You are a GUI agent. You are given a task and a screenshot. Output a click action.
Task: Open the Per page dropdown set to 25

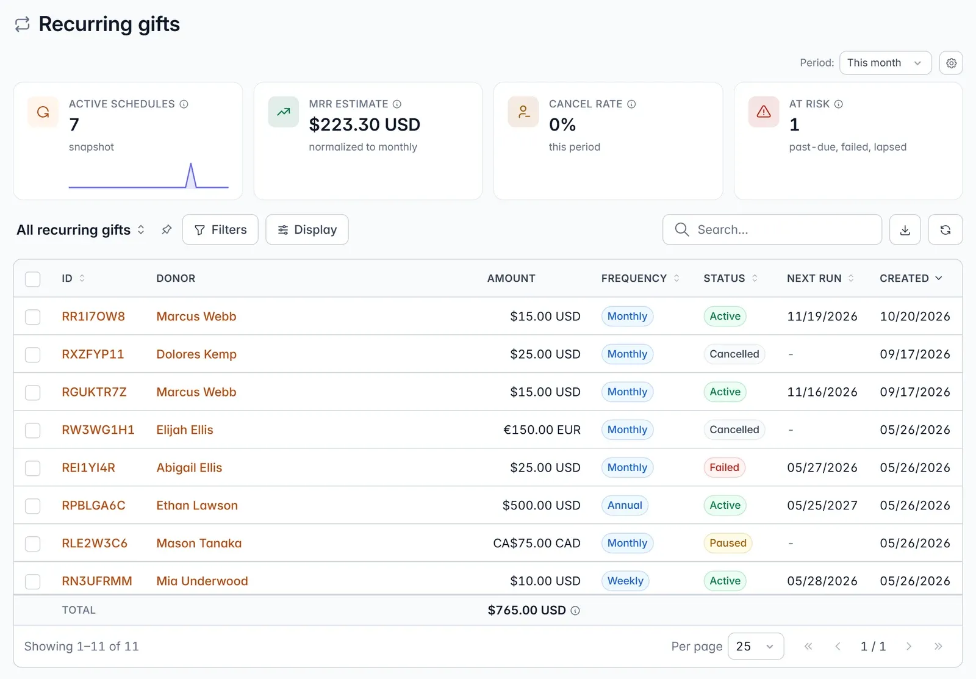pos(756,647)
